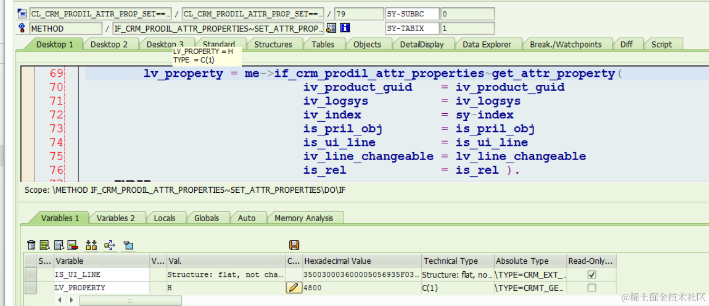Viewport: 709px width, 306px height.
Task: Click the Val. column header
Action: pos(226,261)
